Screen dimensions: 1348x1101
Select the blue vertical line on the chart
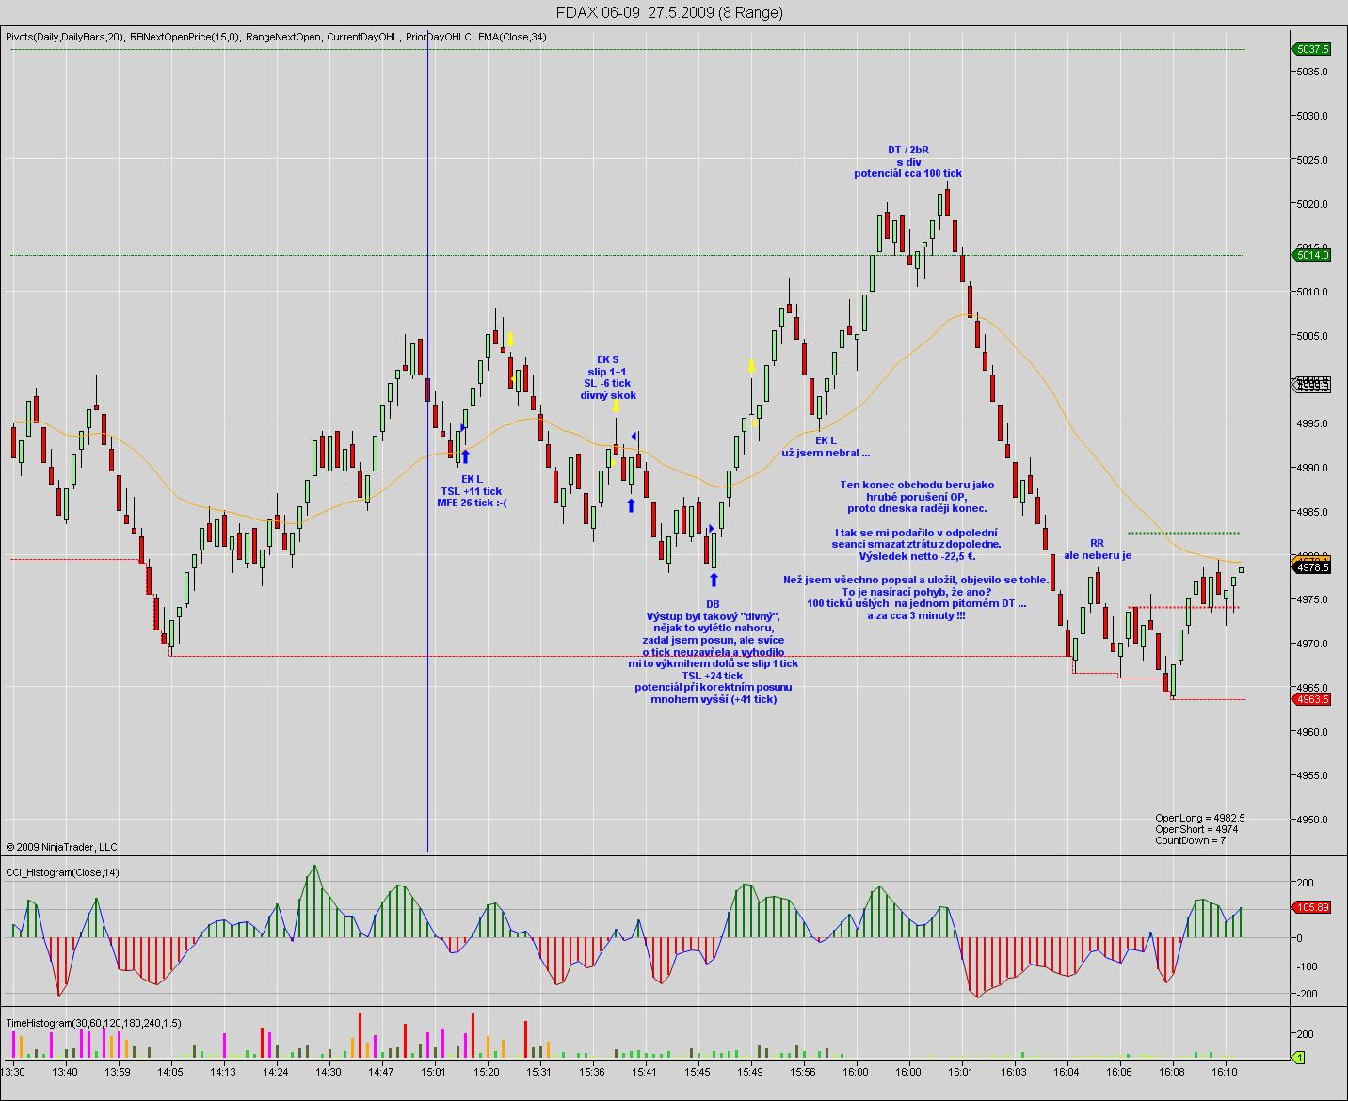428,442
